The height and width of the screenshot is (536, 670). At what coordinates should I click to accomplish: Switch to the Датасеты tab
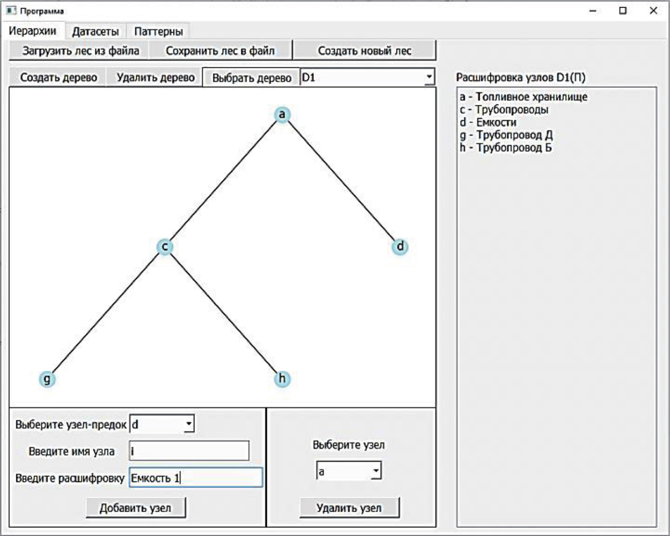click(x=95, y=32)
